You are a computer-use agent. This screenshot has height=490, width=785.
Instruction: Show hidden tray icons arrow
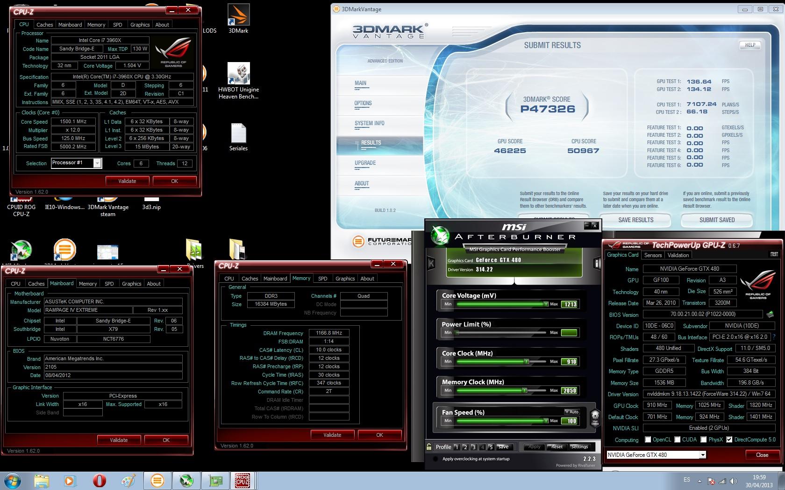[699, 481]
